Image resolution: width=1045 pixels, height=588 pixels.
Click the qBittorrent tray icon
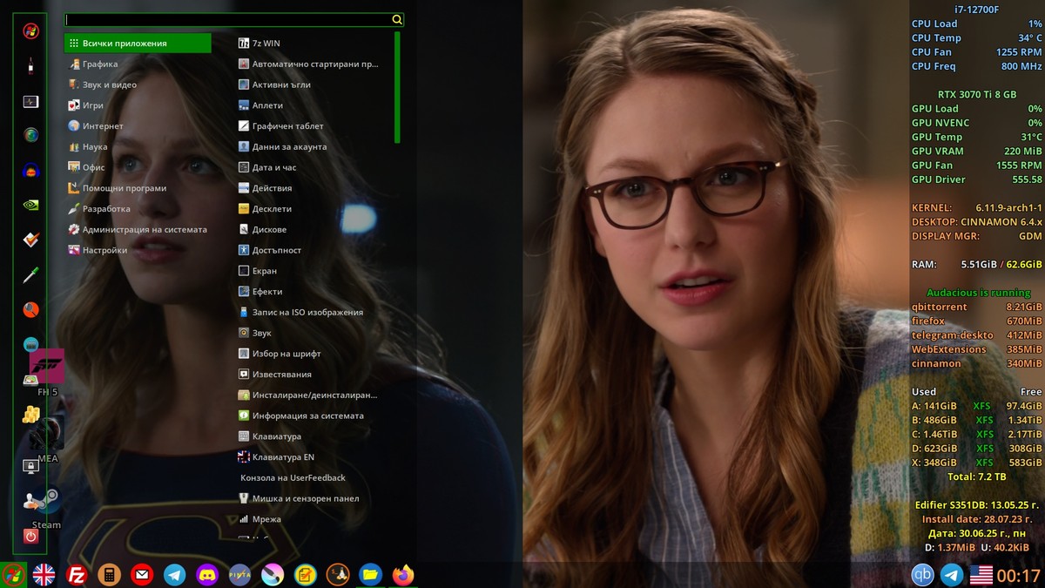click(x=922, y=575)
